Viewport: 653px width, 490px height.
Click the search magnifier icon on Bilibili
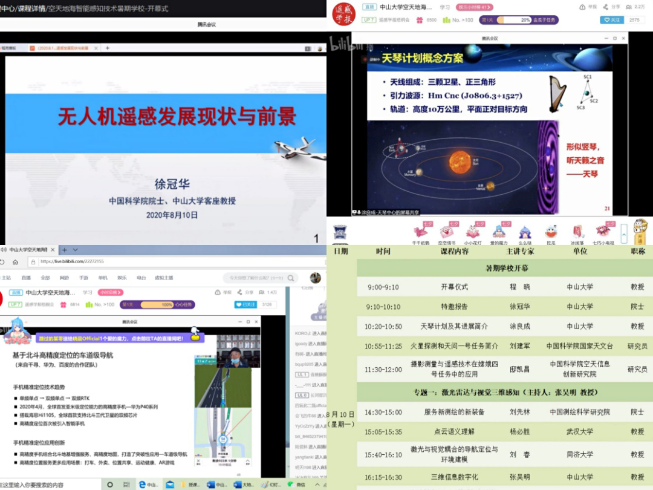(x=291, y=278)
